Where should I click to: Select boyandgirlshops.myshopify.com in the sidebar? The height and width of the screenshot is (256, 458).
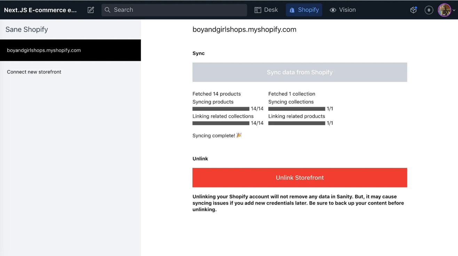click(x=70, y=50)
